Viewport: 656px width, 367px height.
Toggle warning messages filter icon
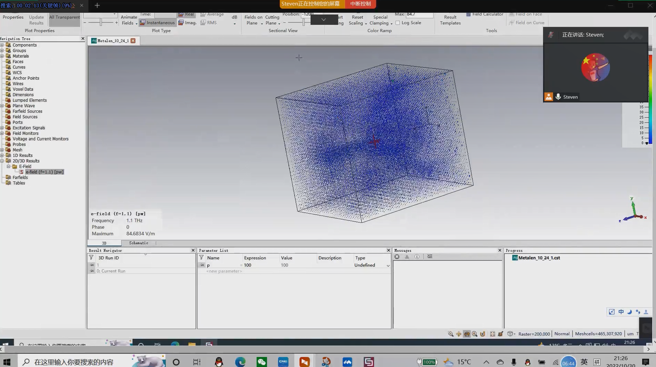click(x=407, y=257)
